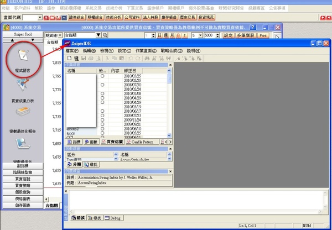This screenshot has height=230, width=332.
Task: Click the blue envelope icon before 證券綜合
Action: pyautogui.click(x=64, y=18)
